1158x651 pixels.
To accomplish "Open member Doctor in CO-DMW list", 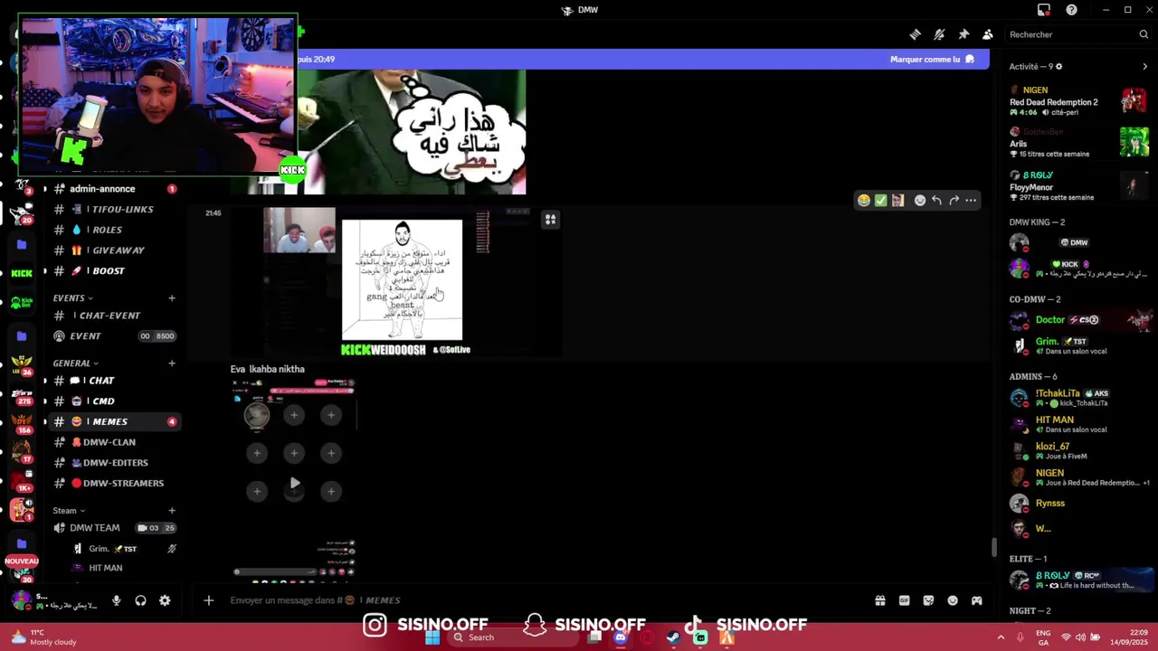I will pos(1079,320).
